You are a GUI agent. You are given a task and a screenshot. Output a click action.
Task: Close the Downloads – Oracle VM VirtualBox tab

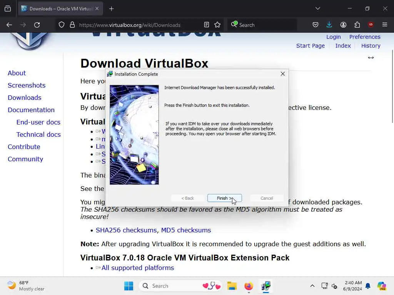pos(97,8)
